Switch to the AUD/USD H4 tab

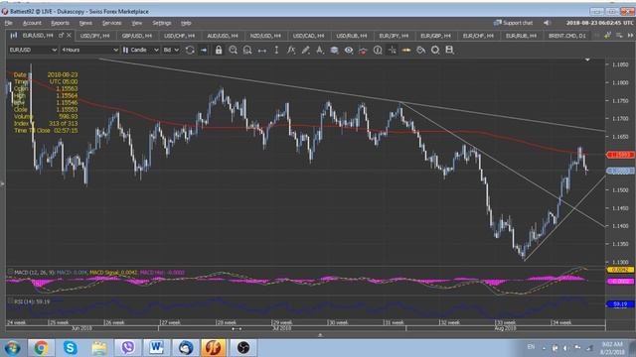click(223, 36)
